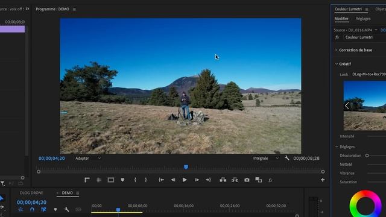The width and height of the screenshot is (386, 217).
Task: Select the DEMO timeline tab
Action: (67, 193)
